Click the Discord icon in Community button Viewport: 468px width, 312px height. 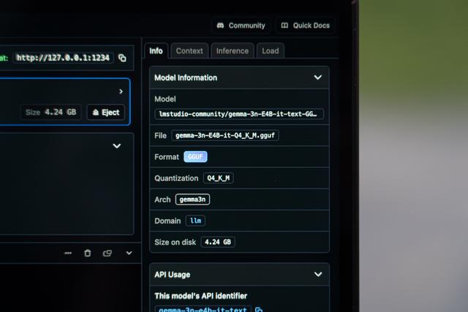(220, 26)
